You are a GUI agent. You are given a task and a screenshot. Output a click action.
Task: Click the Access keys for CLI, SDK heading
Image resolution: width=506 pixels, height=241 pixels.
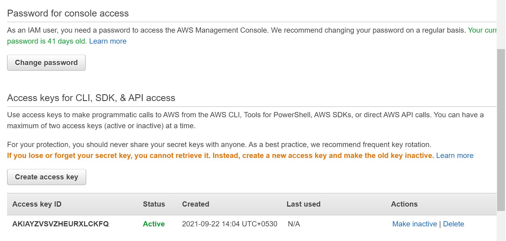coord(91,98)
